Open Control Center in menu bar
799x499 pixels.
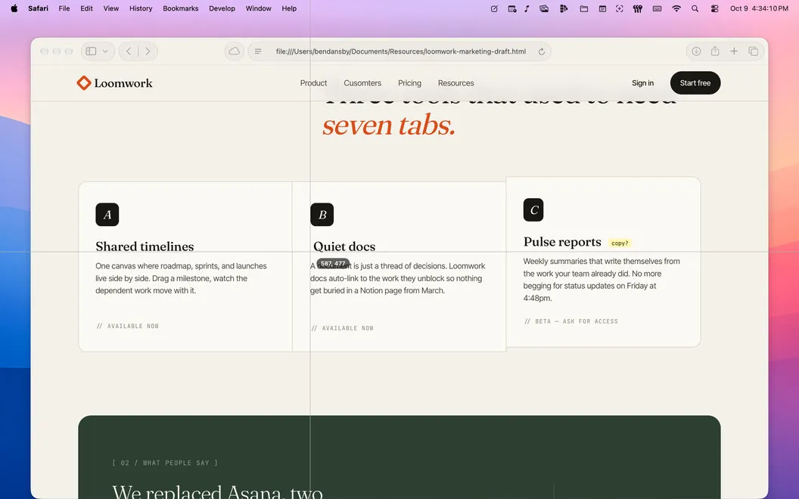click(x=714, y=8)
